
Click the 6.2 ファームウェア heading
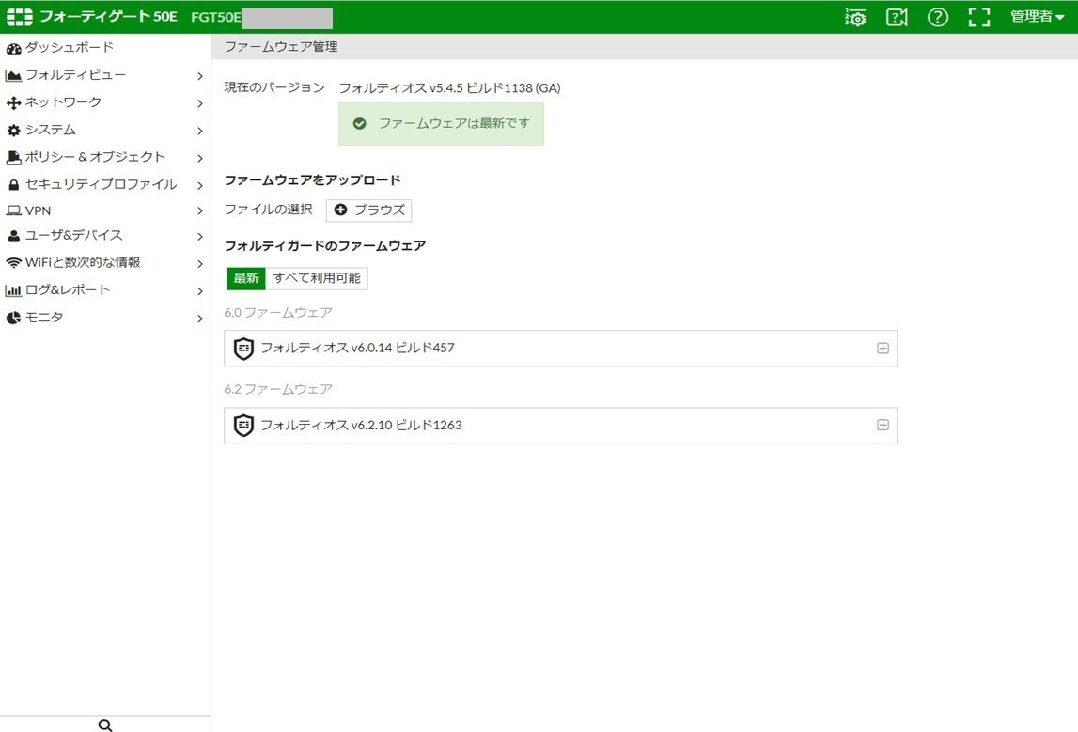[278, 390]
